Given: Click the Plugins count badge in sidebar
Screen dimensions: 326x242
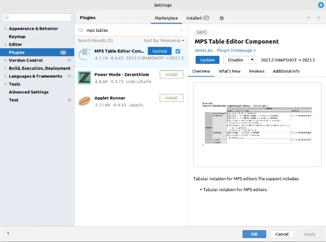Looking at the screenshot, I should [63, 53].
